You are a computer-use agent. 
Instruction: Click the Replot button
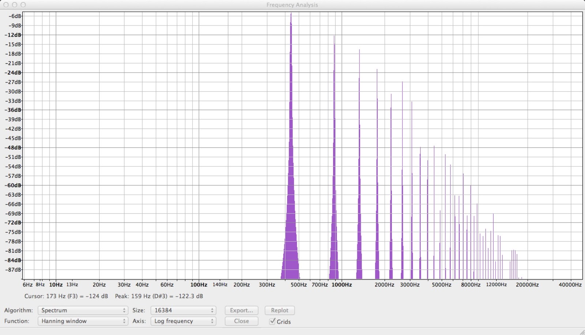pyautogui.click(x=280, y=310)
